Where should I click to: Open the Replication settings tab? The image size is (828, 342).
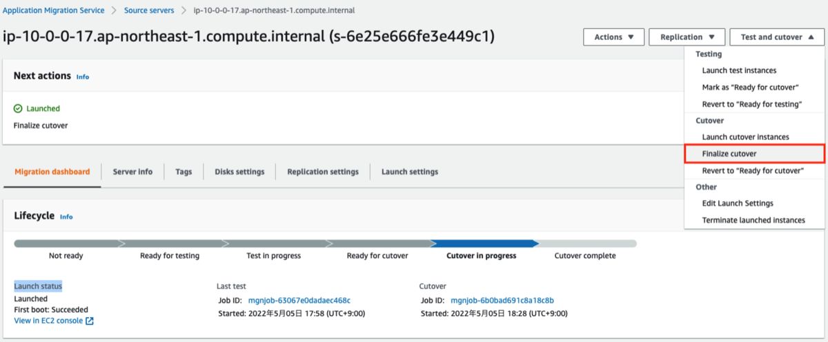tap(323, 172)
